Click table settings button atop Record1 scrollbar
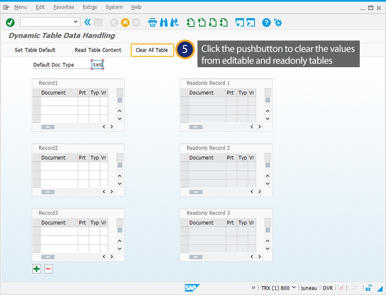The image size is (386, 295). [120, 92]
